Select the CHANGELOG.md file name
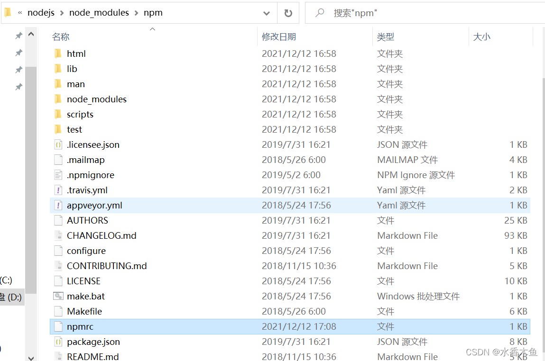This screenshot has width=545, height=361. [102, 235]
